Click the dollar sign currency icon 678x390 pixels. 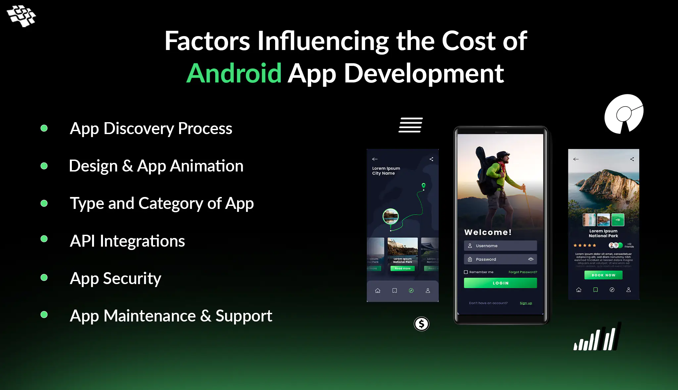[x=421, y=324]
